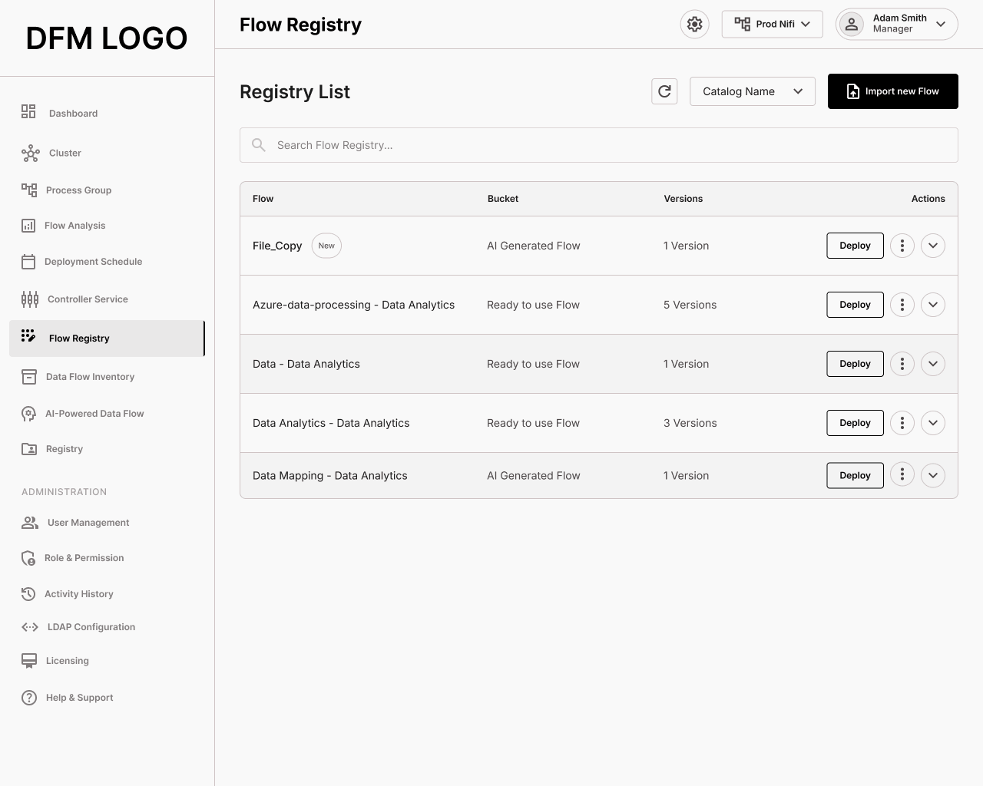Open more options for Data - Data Analytics row
983x786 pixels.
point(902,364)
